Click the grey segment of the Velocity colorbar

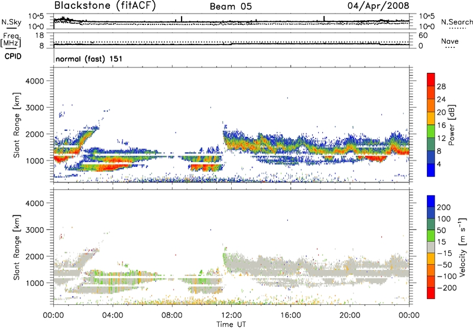point(431,247)
